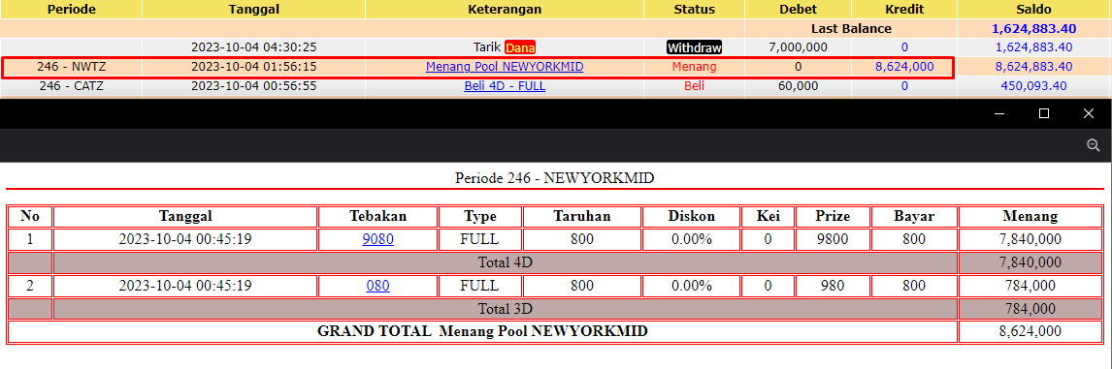1112x369 pixels.
Task: Select the Tarik Dana description
Action: click(505, 47)
